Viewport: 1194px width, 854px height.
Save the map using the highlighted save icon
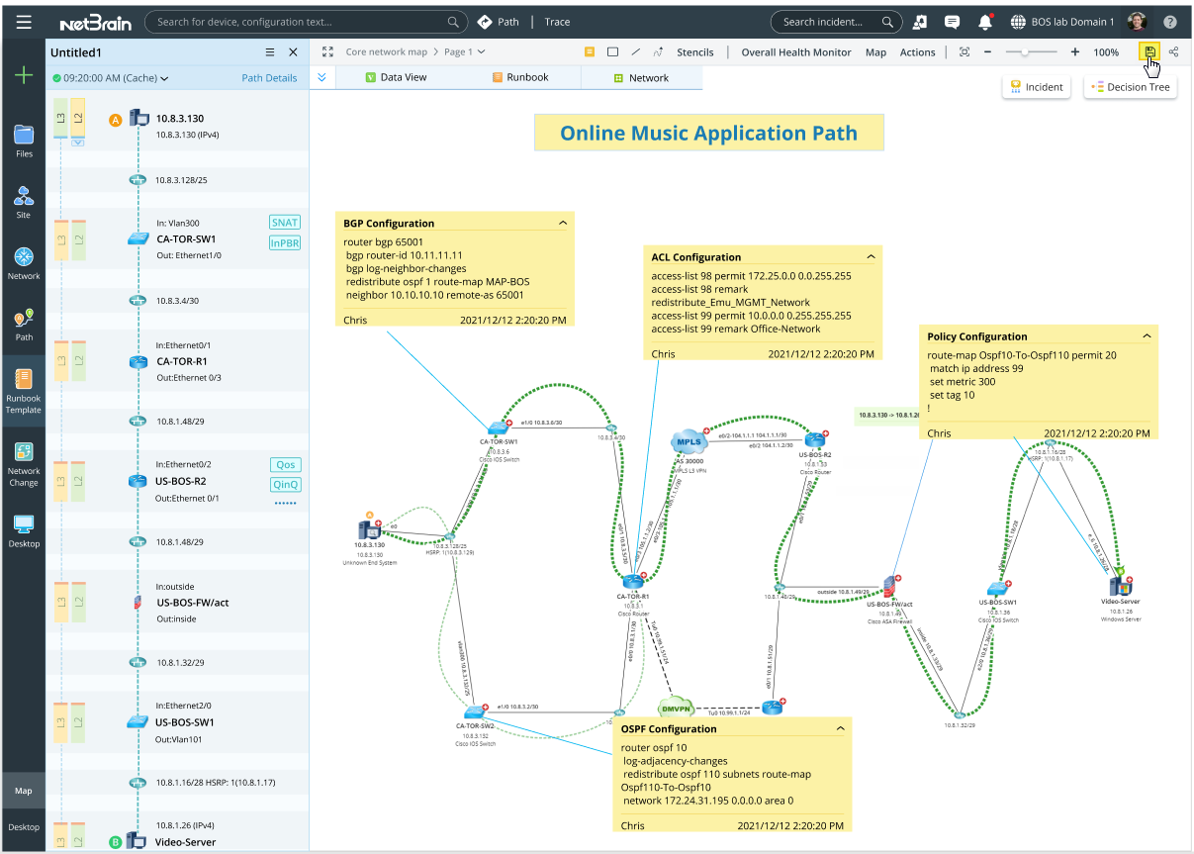pos(1150,52)
